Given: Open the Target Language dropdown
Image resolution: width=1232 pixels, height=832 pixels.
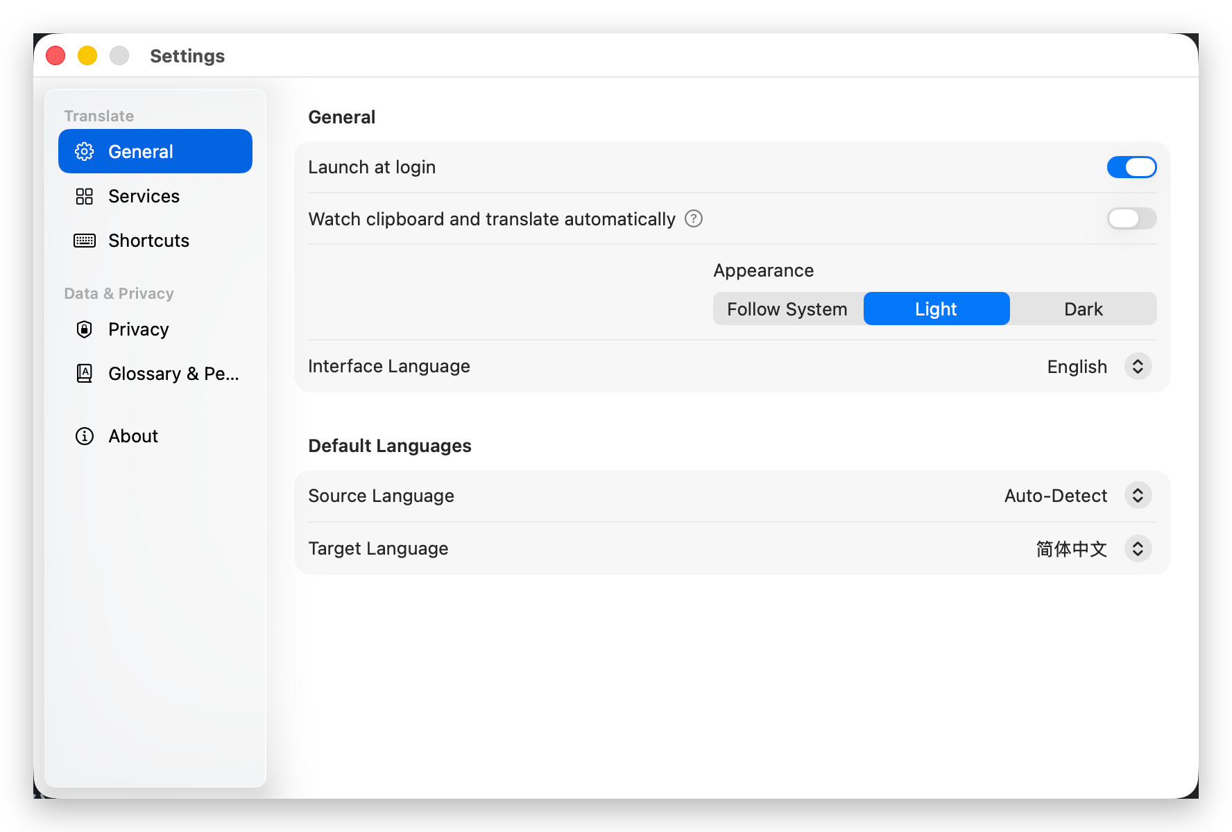Looking at the screenshot, I should click(1138, 548).
